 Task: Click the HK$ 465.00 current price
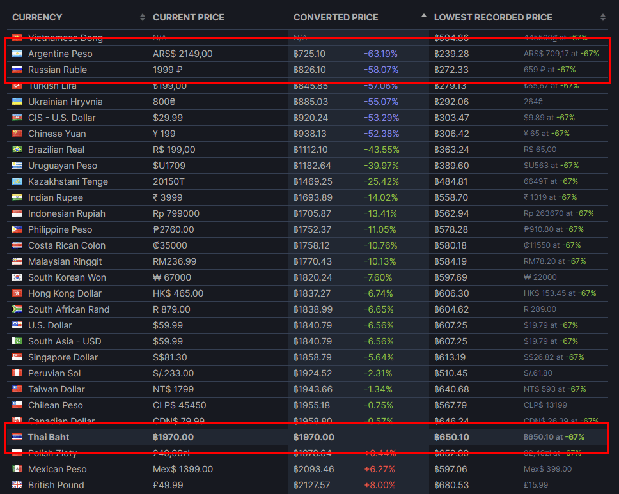coord(178,293)
